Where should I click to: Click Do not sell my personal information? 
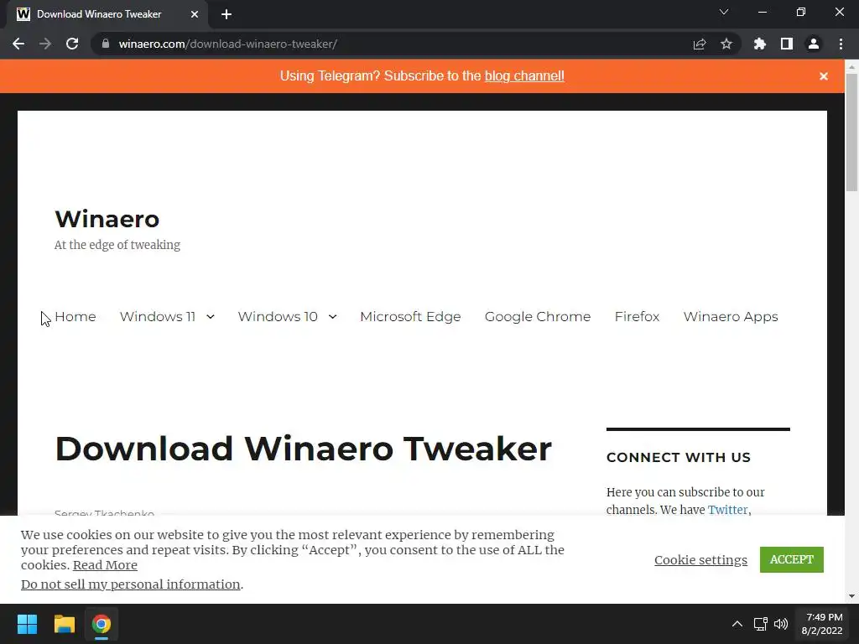click(130, 584)
